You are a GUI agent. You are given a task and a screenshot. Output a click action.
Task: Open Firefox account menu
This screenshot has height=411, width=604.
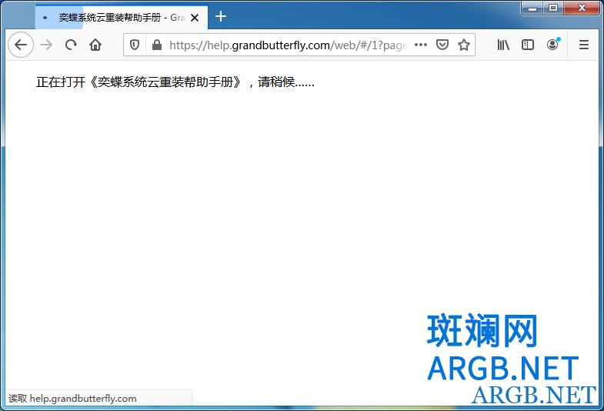[x=552, y=45]
